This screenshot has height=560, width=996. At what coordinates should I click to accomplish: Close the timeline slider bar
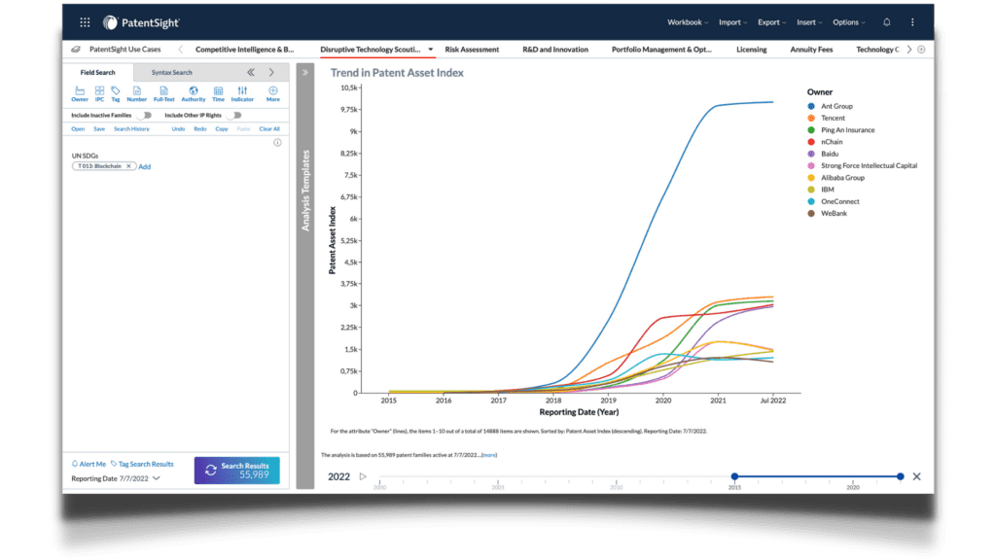[x=916, y=476]
